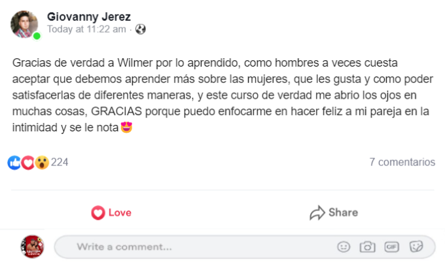445x268 pixels.
Task: Toggle the Love reaction button
Action: pyautogui.click(x=111, y=212)
